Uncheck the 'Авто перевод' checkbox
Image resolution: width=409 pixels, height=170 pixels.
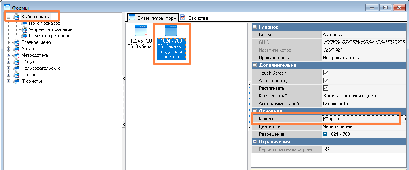tap(326, 81)
